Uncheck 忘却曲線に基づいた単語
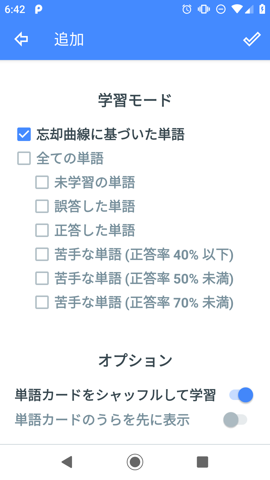This screenshot has width=270, height=480. click(23, 134)
